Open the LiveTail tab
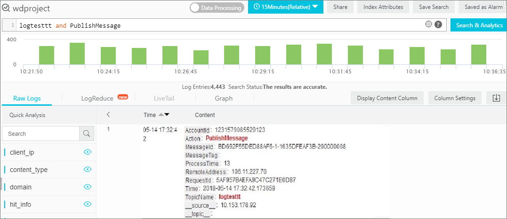The image size is (507, 219). click(x=164, y=99)
